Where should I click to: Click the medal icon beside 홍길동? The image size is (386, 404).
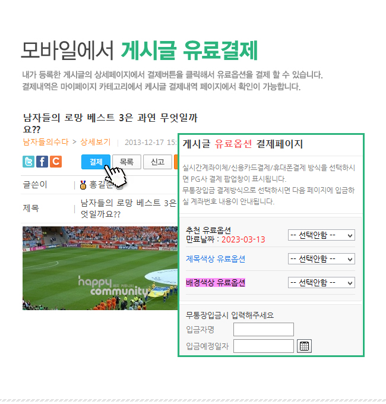[x=83, y=185]
